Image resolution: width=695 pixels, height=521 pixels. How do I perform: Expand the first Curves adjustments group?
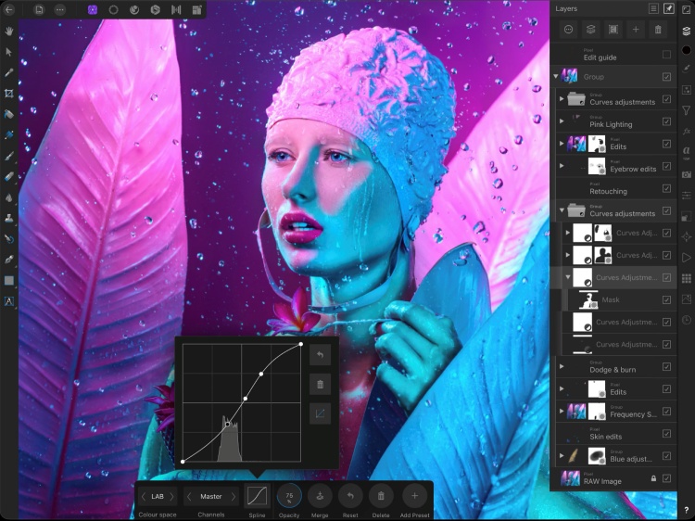coord(562,99)
